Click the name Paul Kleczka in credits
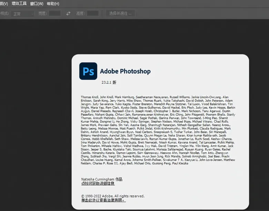 point(180,163)
